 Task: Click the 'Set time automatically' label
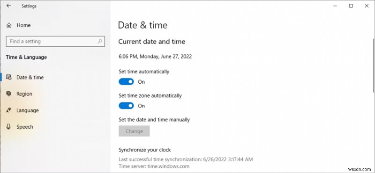click(144, 72)
